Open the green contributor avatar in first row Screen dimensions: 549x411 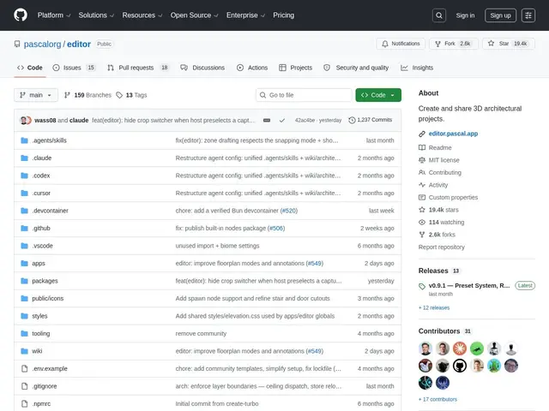pos(477,348)
